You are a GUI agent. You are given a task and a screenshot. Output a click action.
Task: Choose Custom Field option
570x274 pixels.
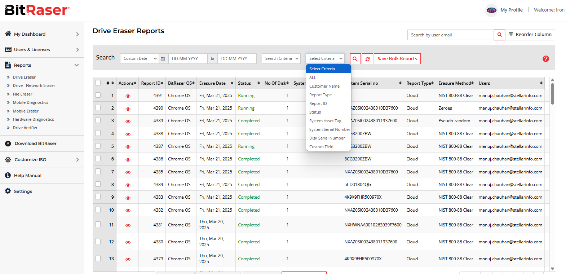[328, 147]
